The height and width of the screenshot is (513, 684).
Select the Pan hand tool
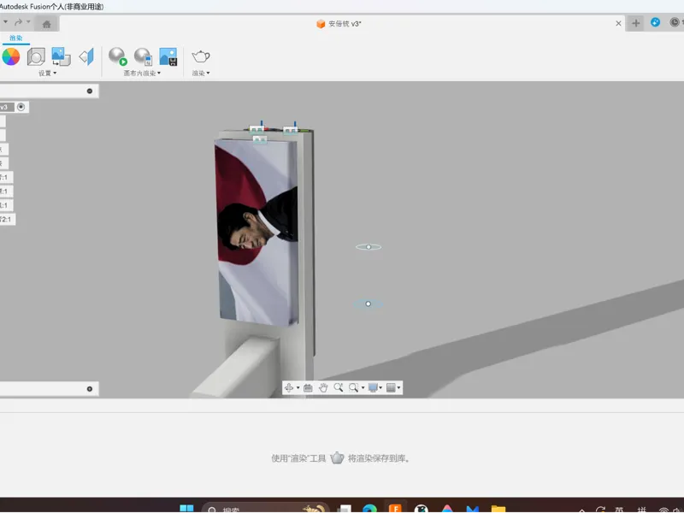click(x=323, y=387)
